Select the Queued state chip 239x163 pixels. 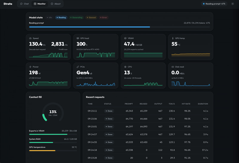[91, 18]
